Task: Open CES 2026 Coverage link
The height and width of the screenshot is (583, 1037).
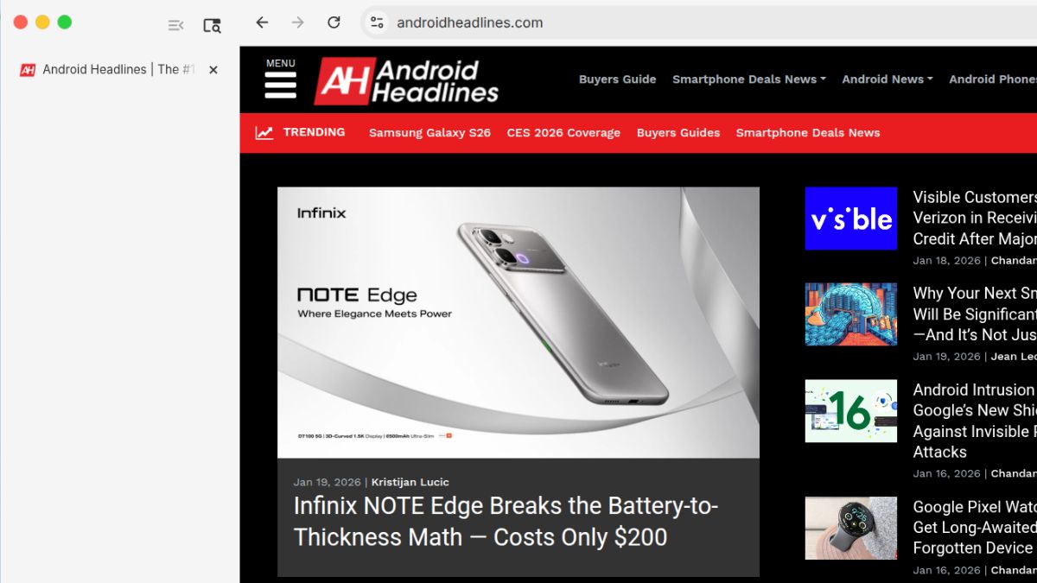Action: (563, 133)
